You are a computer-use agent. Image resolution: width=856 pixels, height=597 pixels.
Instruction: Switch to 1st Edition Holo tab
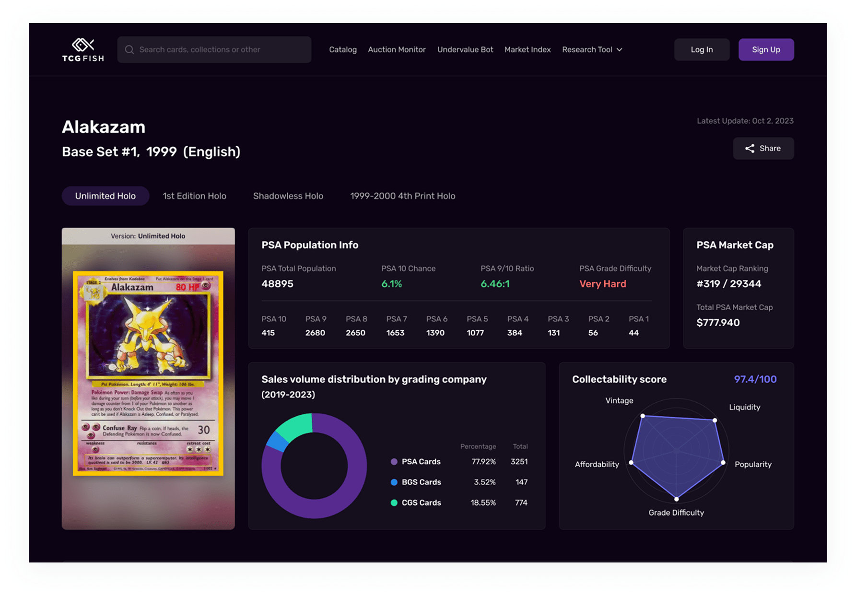tap(194, 196)
